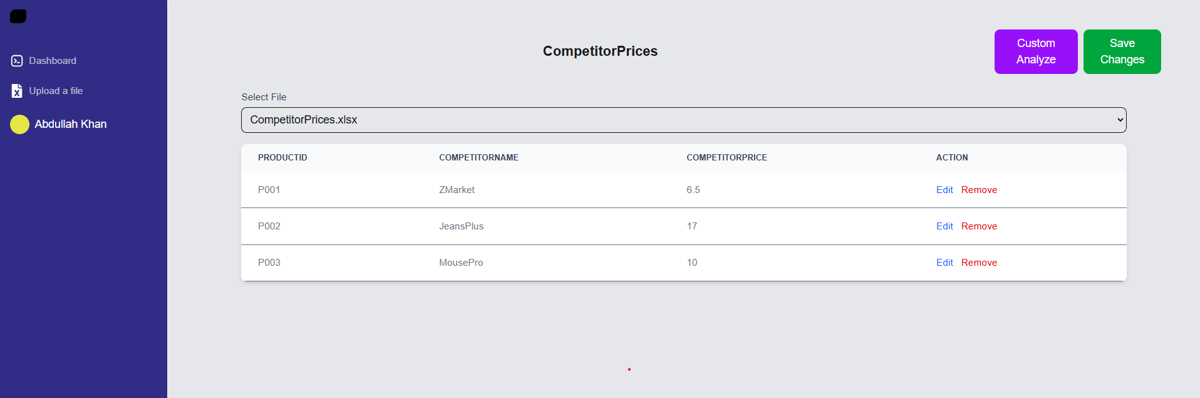Click the yellow user avatar circle
Viewport: 1200px width, 398px height.
coord(19,124)
